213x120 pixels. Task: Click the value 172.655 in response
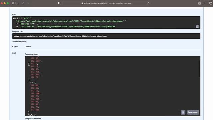[35, 110]
